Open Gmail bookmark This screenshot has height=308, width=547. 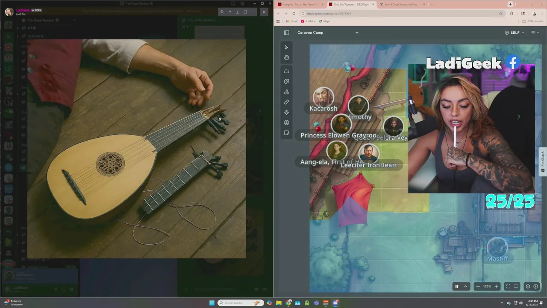291,21
